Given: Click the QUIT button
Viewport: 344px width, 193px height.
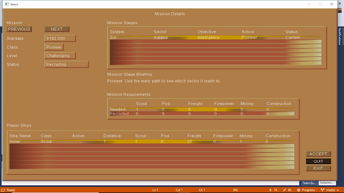Looking at the screenshot, I should tap(318, 161).
